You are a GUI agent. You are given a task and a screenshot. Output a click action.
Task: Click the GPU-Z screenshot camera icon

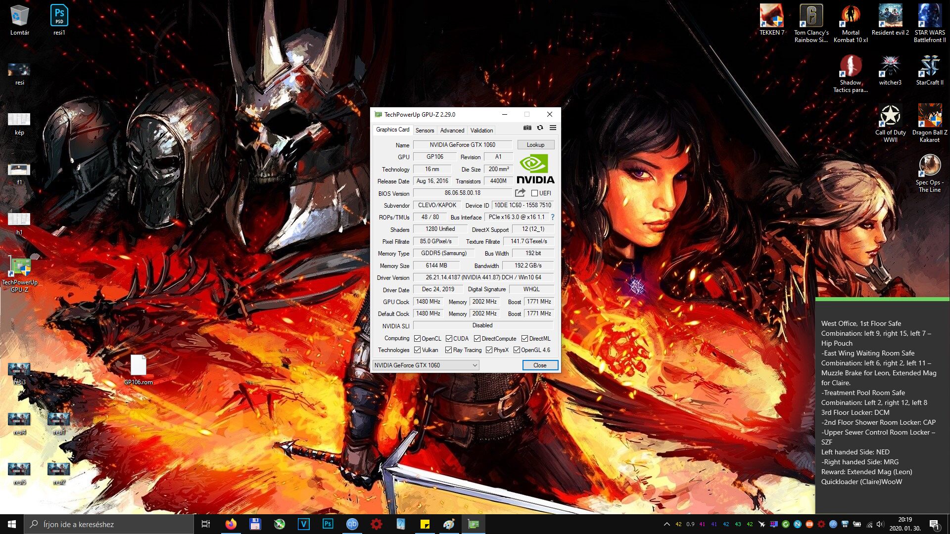tap(527, 128)
